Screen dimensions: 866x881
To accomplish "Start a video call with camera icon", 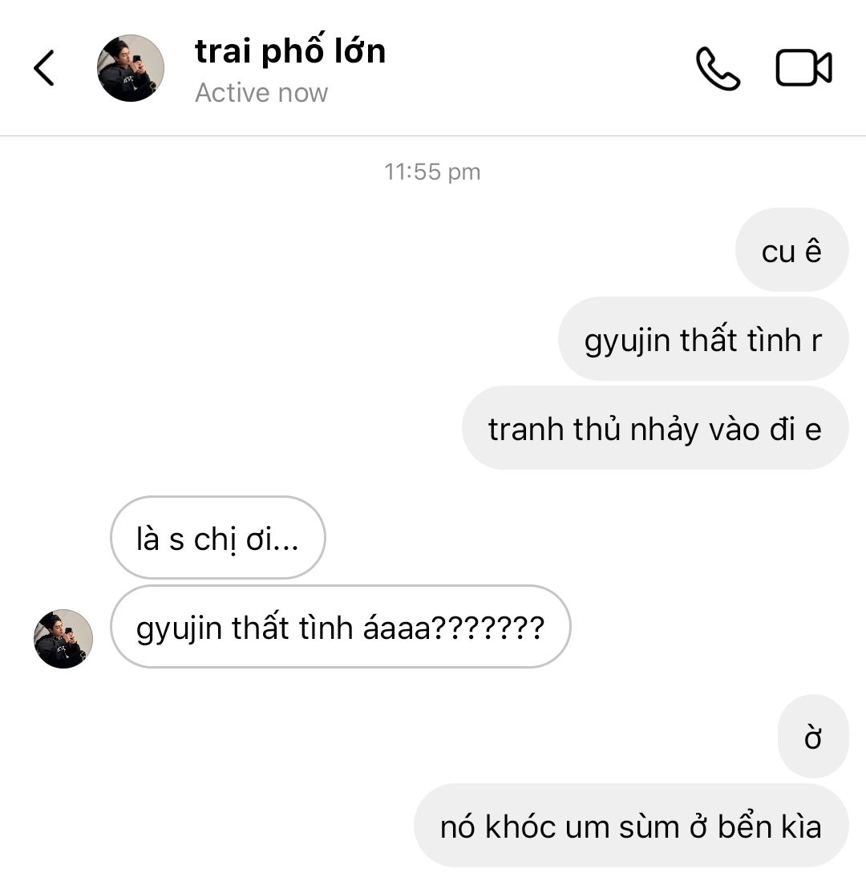I will 803,68.
